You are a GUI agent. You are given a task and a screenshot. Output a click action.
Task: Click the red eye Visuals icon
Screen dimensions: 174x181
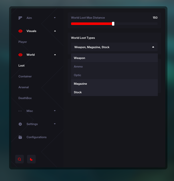(x=20, y=31)
